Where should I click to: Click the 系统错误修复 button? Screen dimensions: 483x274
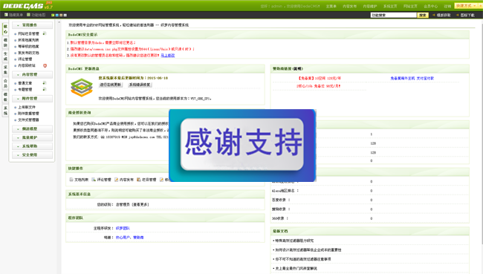pyautogui.click(x=140, y=85)
